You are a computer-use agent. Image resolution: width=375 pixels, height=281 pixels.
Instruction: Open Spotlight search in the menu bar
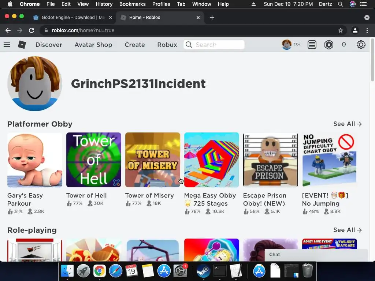[x=341, y=4]
